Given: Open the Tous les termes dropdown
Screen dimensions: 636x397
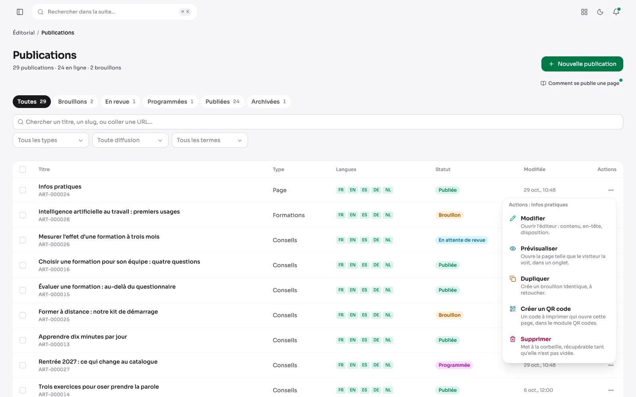Looking at the screenshot, I should 210,140.
